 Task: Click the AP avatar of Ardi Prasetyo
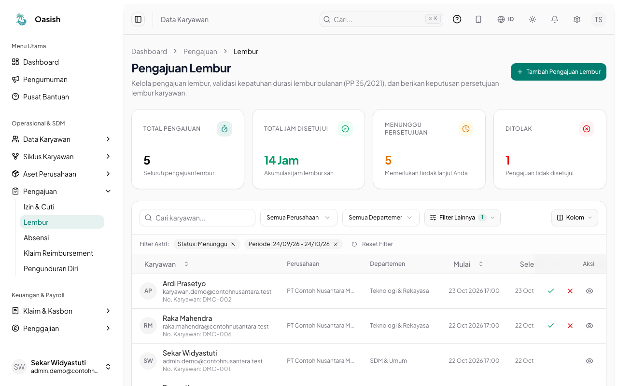coord(148,291)
